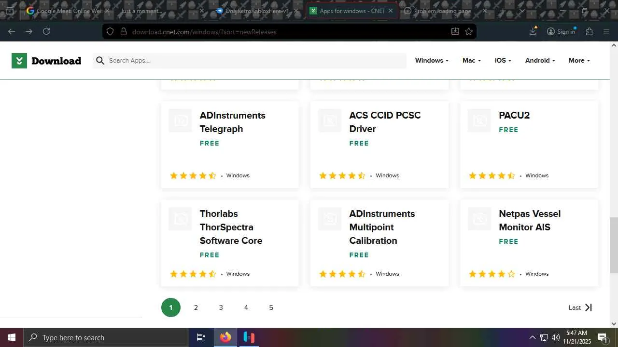Open the ACS CCID PCSC Driver link
This screenshot has height=347, width=618.
point(385,122)
